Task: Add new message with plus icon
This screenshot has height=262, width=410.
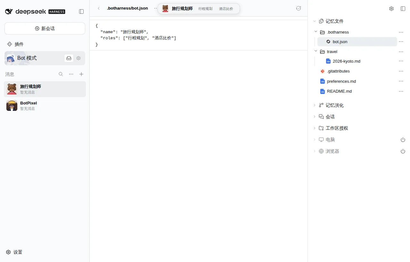Action: (x=81, y=74)
